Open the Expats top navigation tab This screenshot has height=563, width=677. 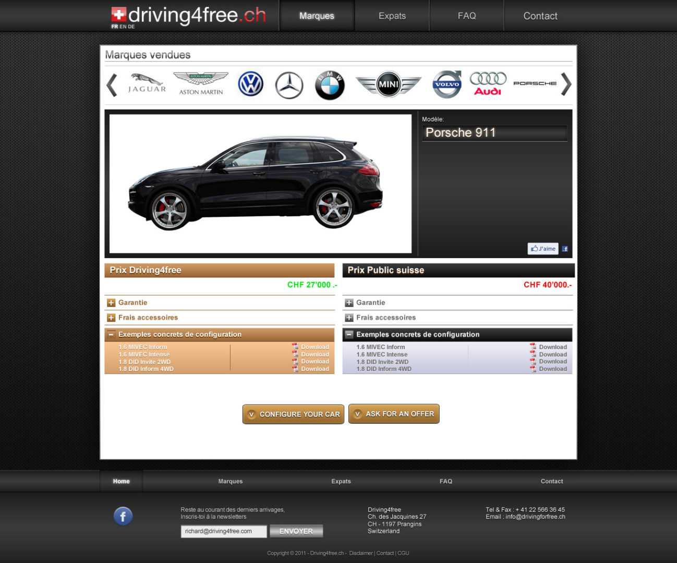click(392, 16)
